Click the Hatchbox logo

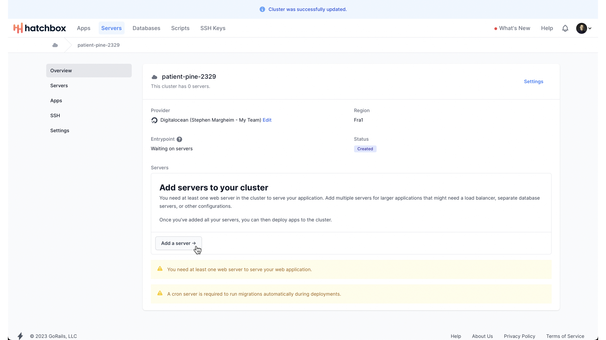click(39, 28)
